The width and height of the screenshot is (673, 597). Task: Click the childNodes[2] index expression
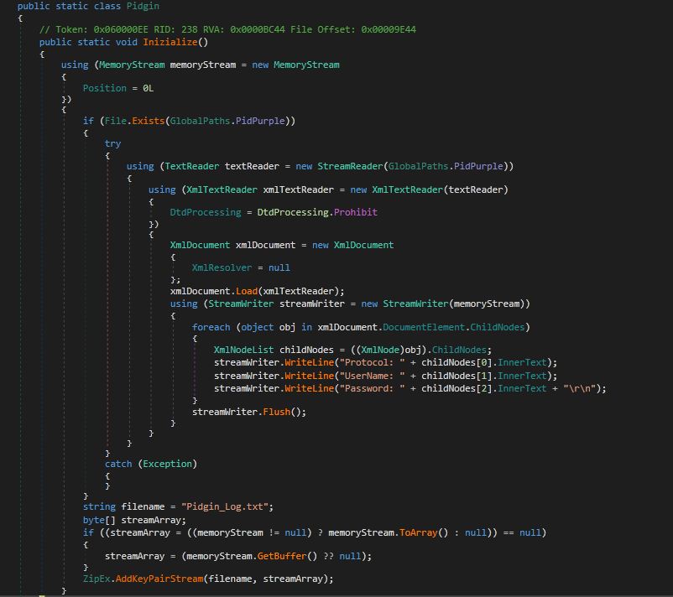[x=456, y=389]
